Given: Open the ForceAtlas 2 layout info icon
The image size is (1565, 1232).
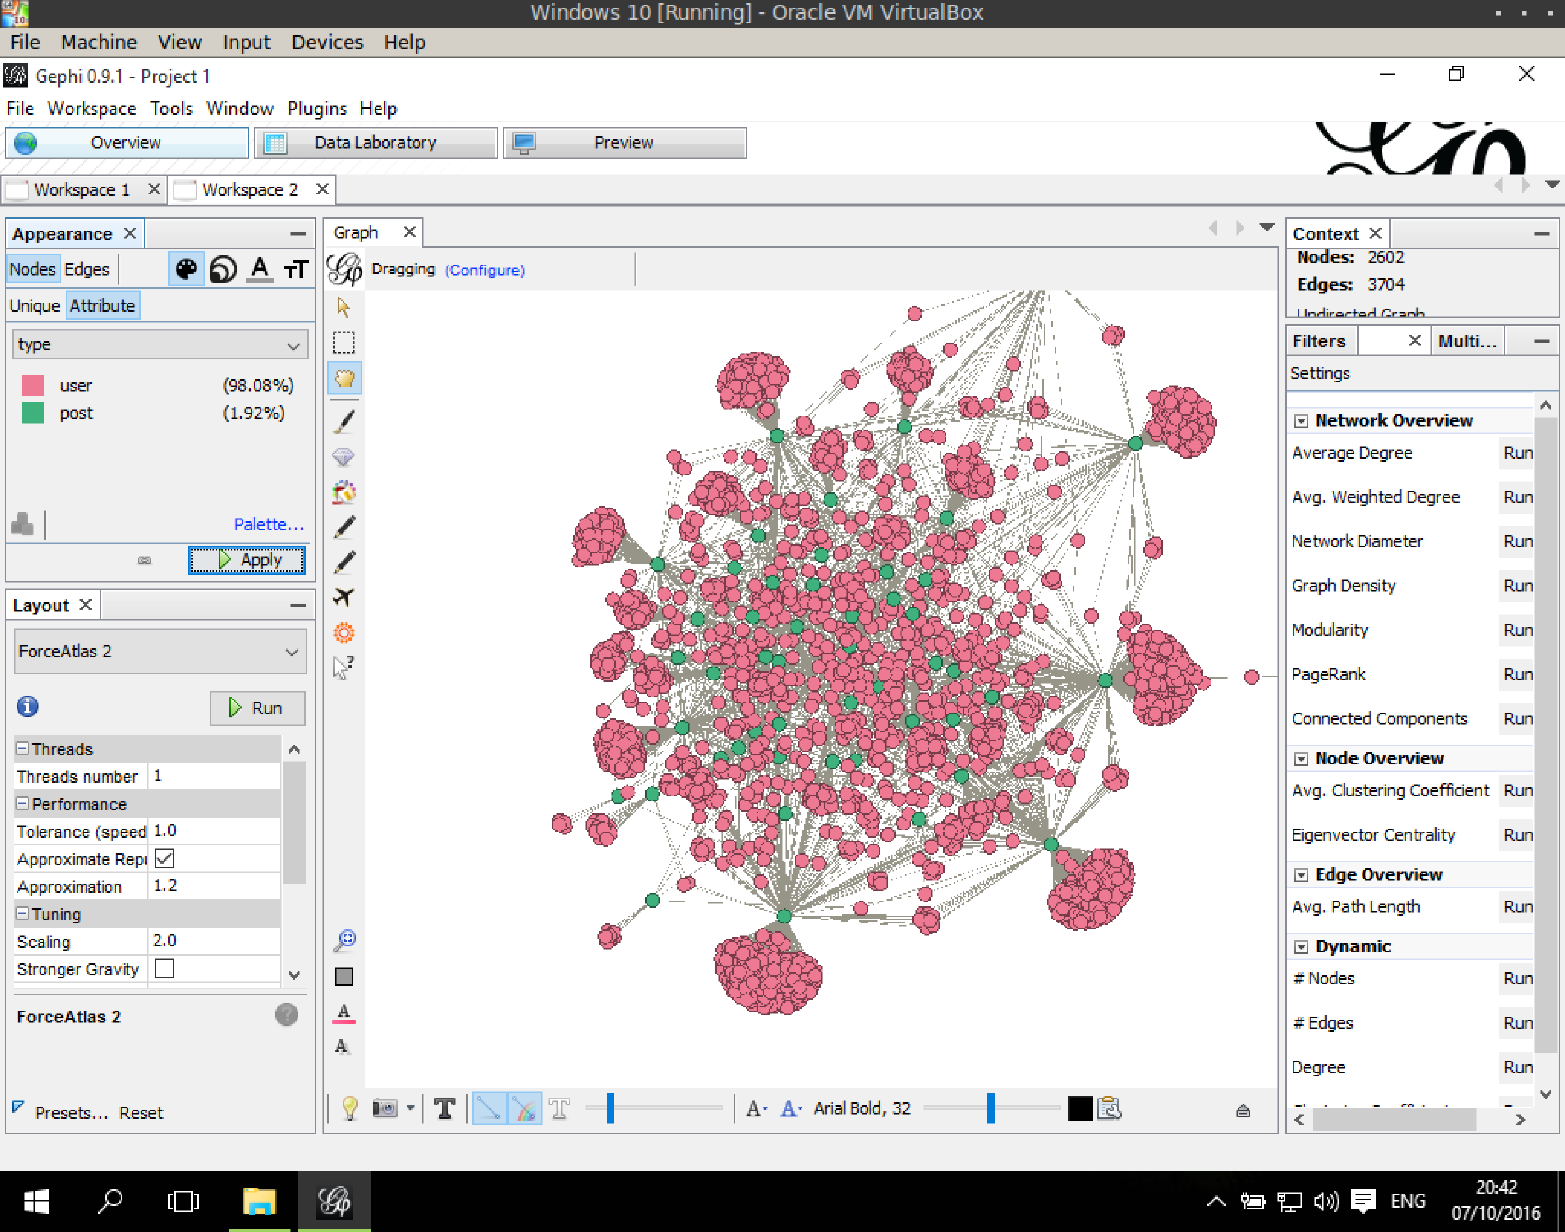Looking at the screenshot, I should (x=28, y=706).
